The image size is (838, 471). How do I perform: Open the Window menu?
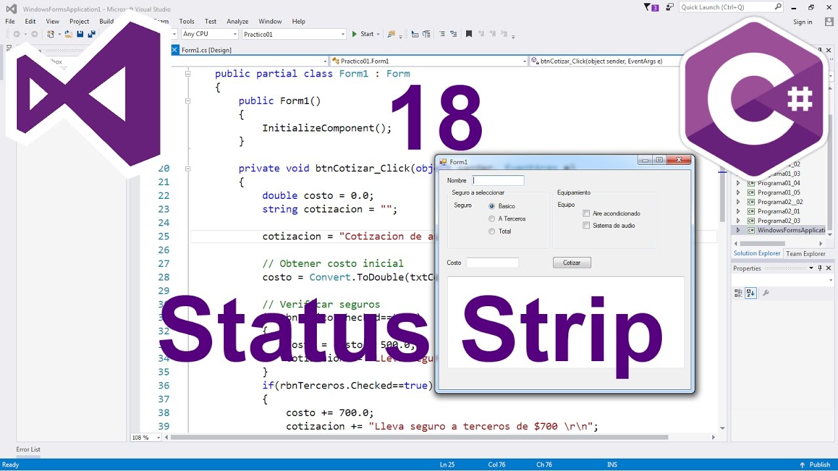(270, 22)
